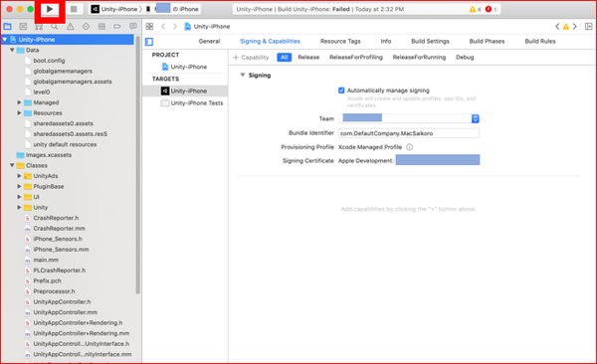Collapse the Data folder
Screen dimensions: 597x364
click(12, 50)
